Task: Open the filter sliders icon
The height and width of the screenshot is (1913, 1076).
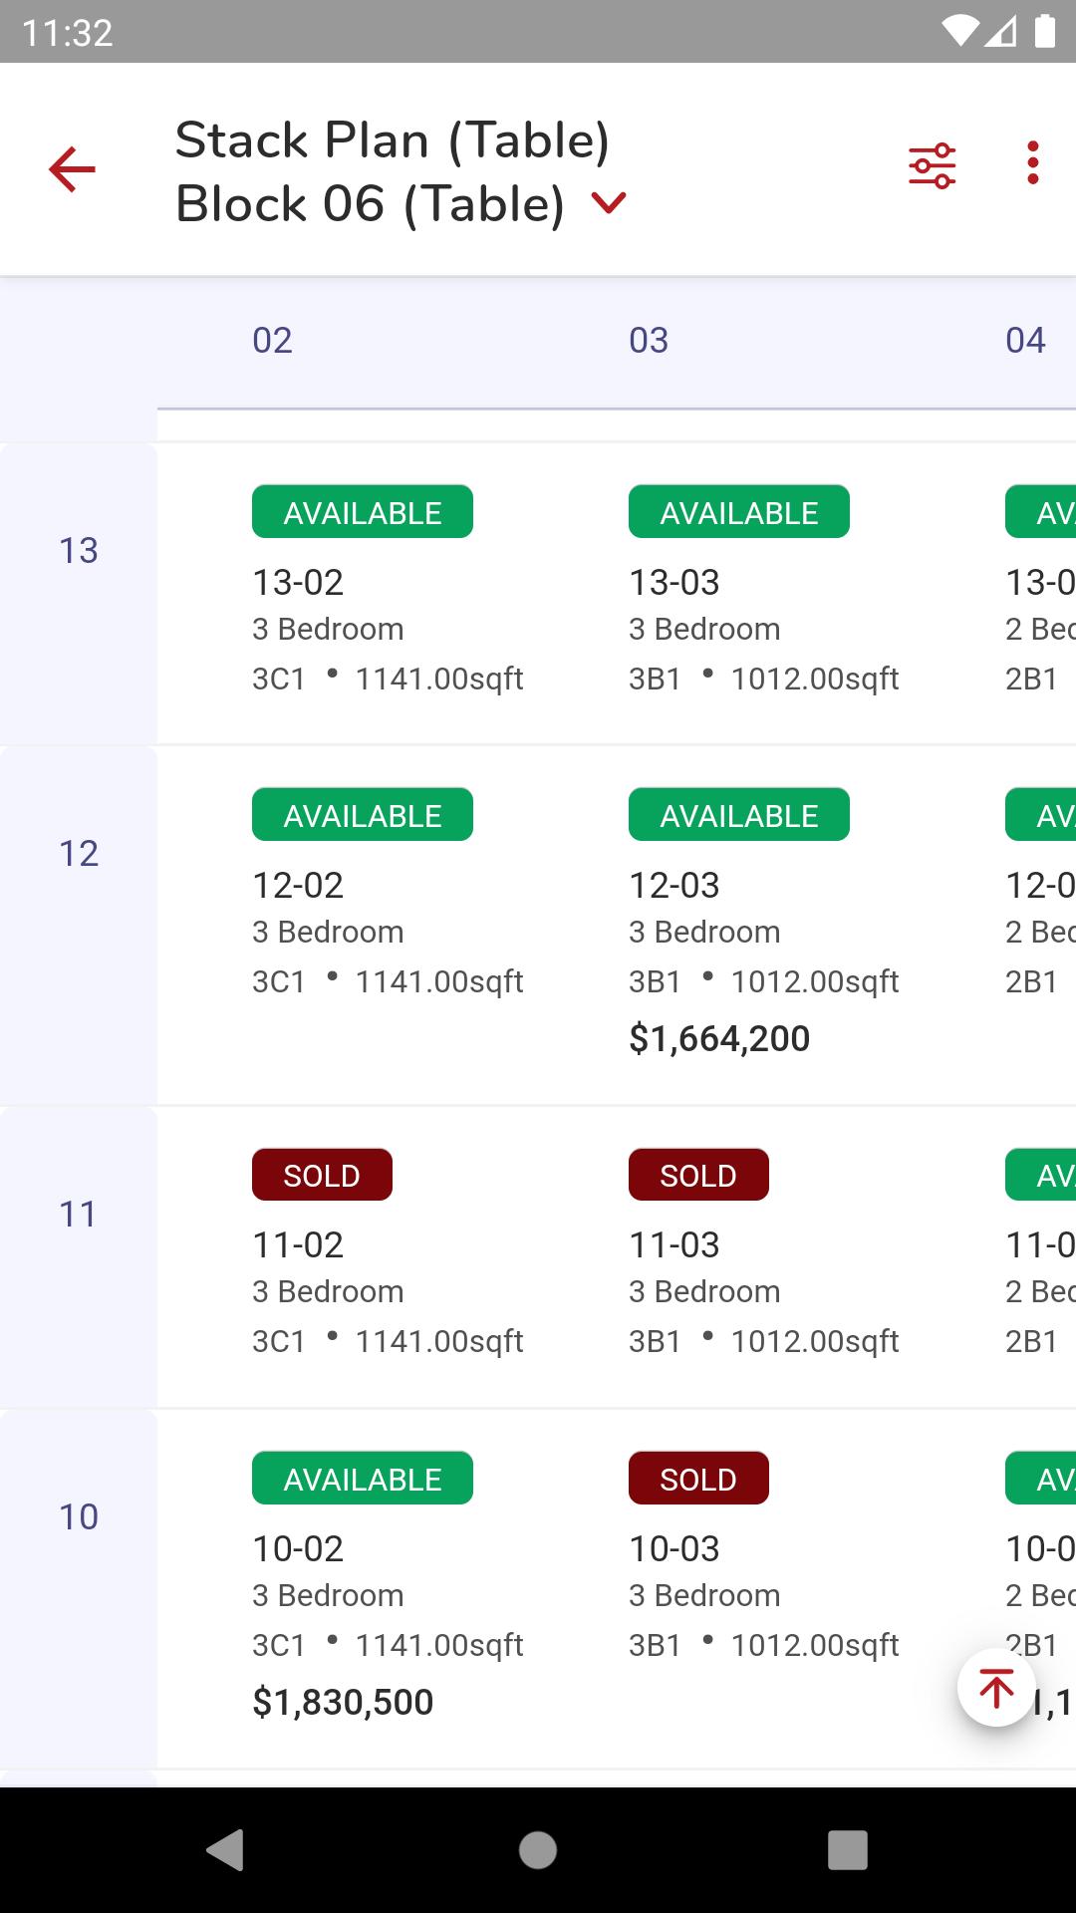Action: 932,164
